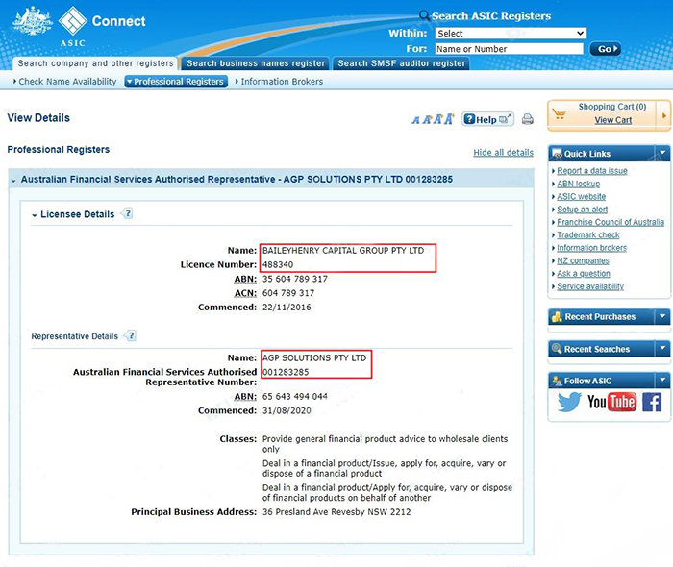Image resolution: width=673 pixels, height=567 pixels.
Task: Toggle the Follow ASIC panel arrow
Action: pyautogui.click(x=662, y=380)
